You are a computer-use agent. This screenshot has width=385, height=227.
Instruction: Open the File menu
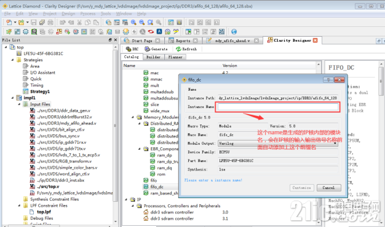pos(7,13)
